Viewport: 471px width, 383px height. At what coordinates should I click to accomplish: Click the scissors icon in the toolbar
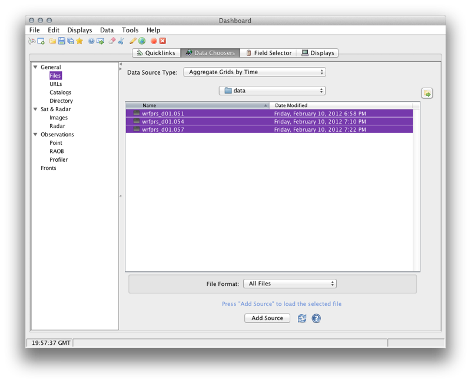(121, 41)
